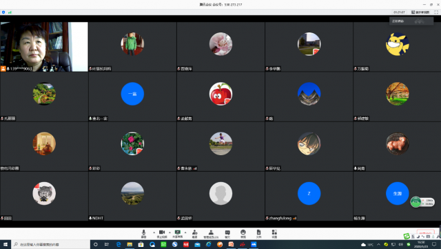The height and width of the screenshot is (249, 441).
Task: Start screen sharing from the toolbar
Action: pos(178,234)
